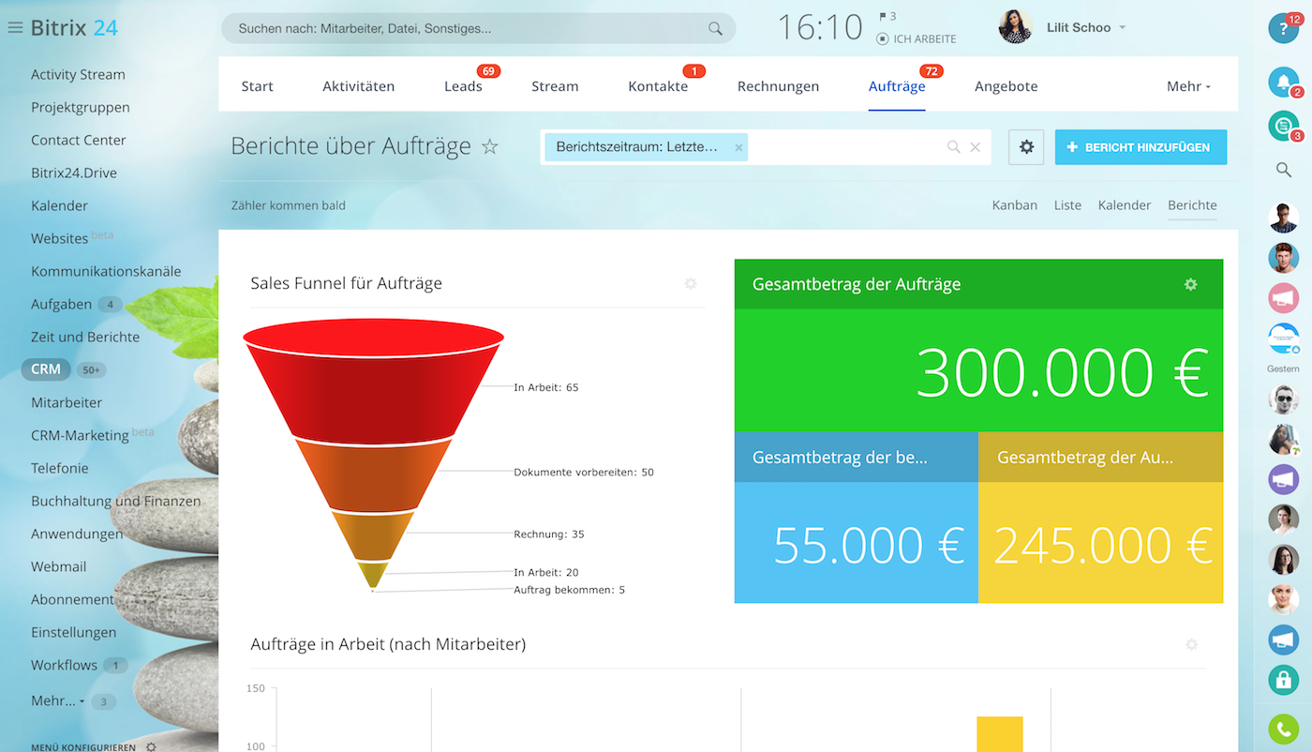Click gear icon on Sales Funnel widget
The width and height of the screenshot is (1312, 752).
691,283
